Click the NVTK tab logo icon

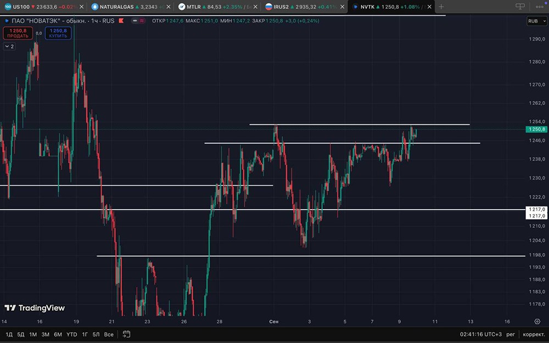click(355, 7)
